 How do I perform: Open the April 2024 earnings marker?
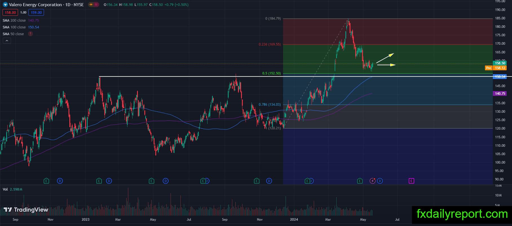(x=359, y=181)
